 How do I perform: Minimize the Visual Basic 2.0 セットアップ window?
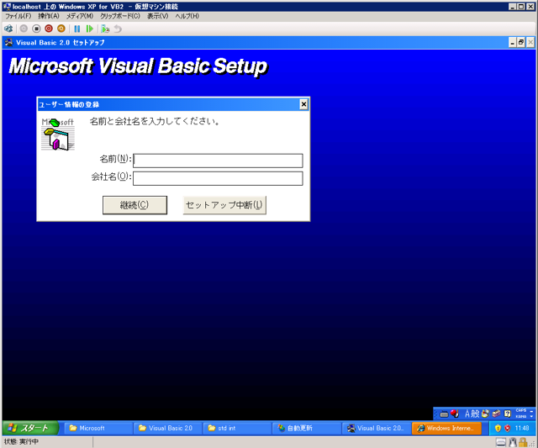pyautogui.click(x=512, y=43)
